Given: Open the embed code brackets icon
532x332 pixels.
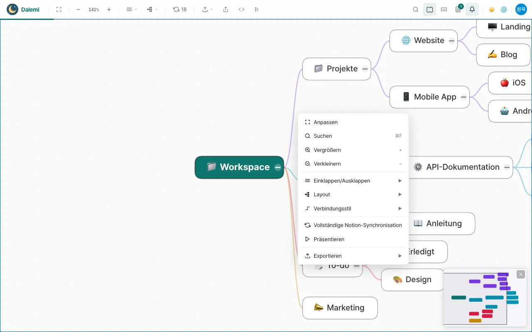Looking at the screenshot, I should (x=241, y=9).
